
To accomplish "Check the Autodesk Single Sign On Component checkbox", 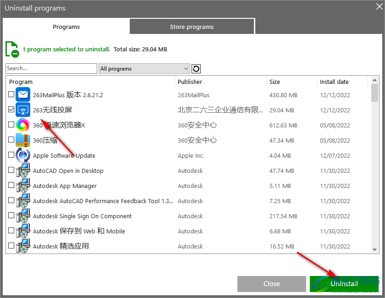I will point(11,215).
